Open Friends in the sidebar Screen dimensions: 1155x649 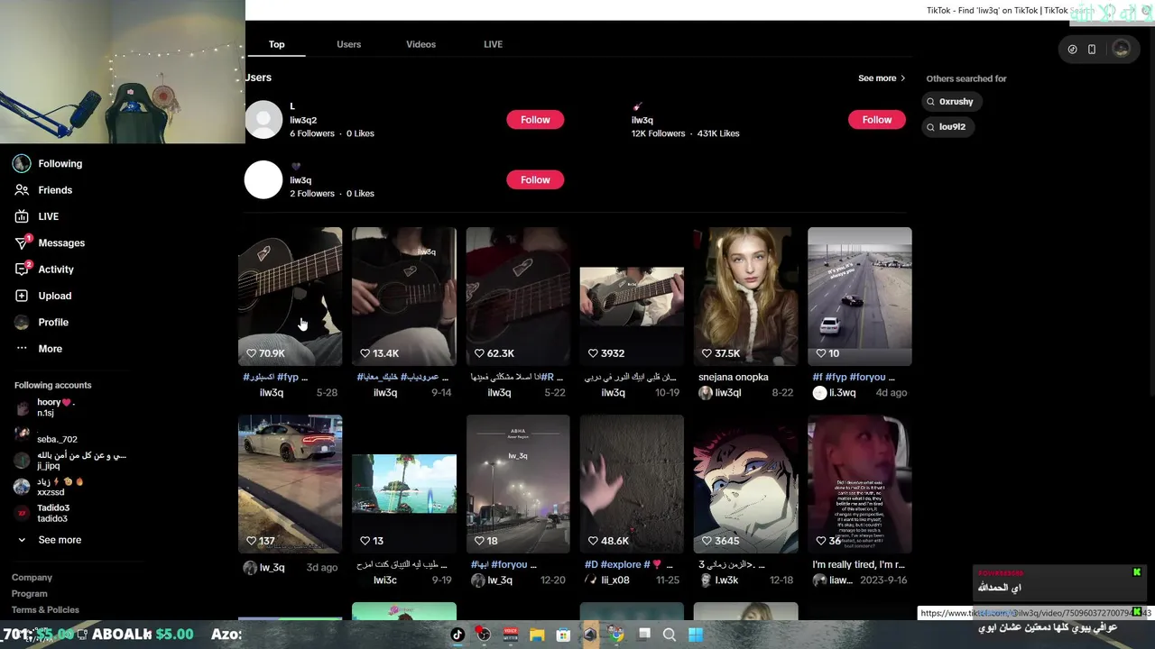[x=43, y=190]
